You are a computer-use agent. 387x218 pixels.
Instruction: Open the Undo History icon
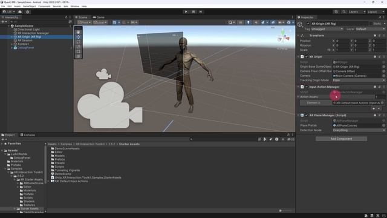[336, 12]
